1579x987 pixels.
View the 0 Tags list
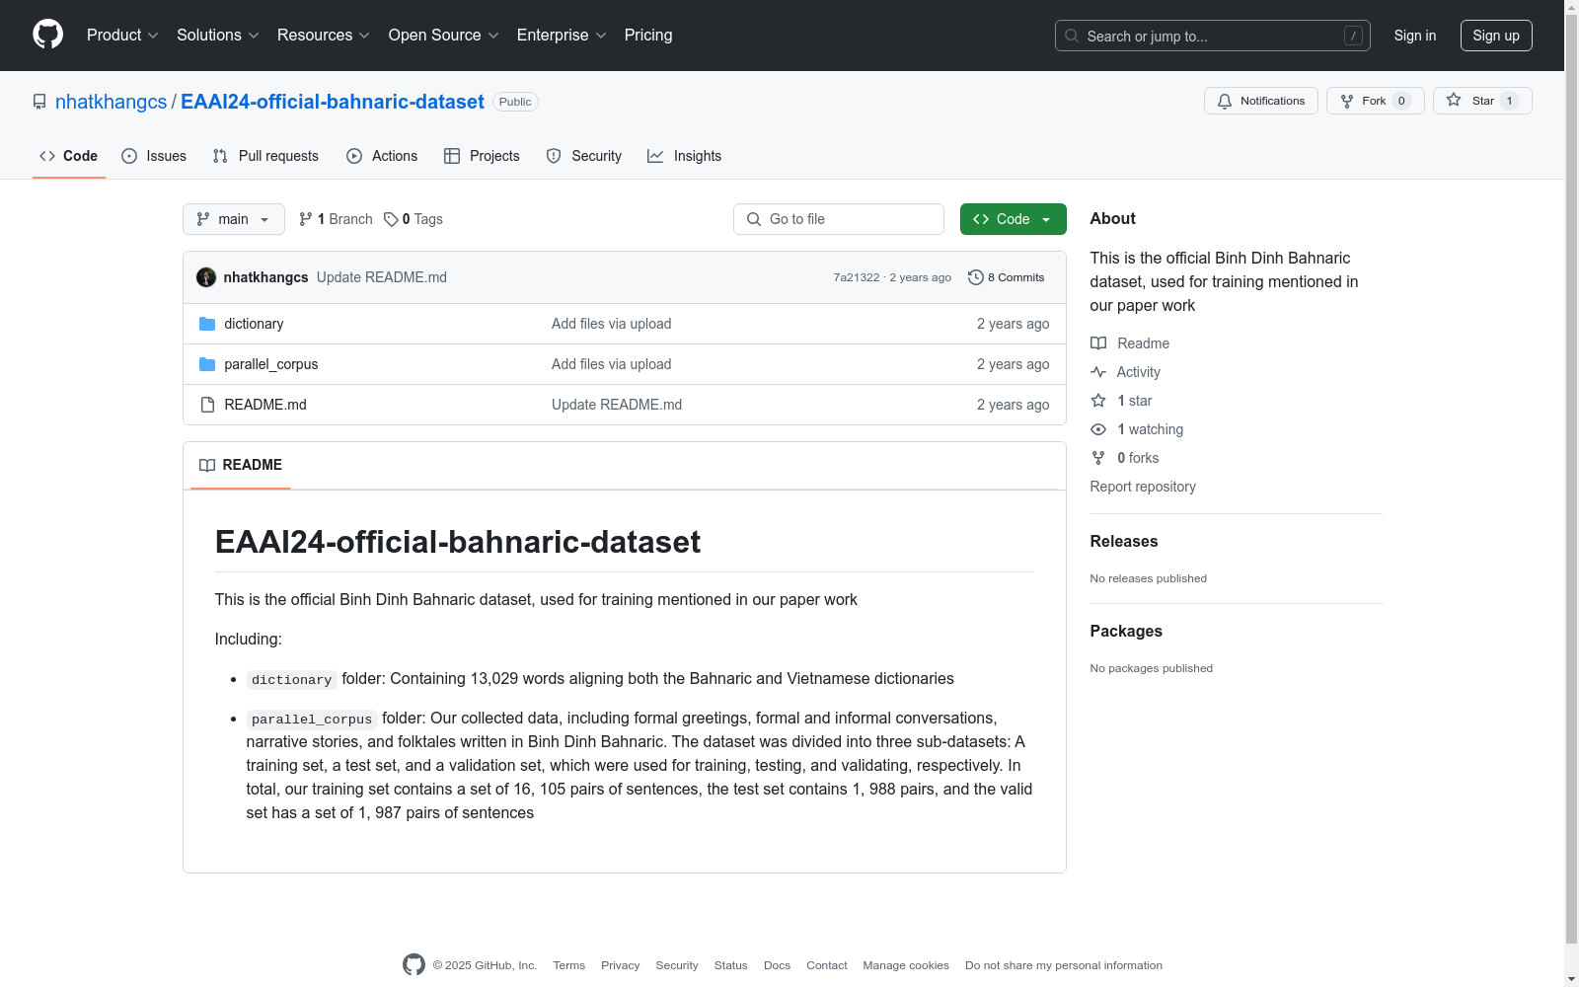[x=414, y=219]
